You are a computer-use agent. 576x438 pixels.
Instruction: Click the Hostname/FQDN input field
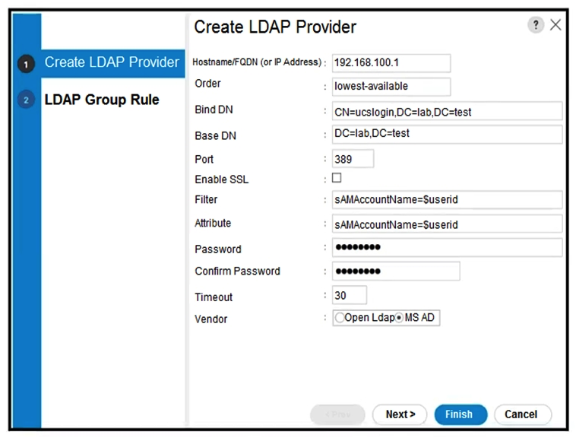(x=391, y=63)
